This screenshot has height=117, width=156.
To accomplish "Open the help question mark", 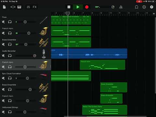I will click(151, 7).
